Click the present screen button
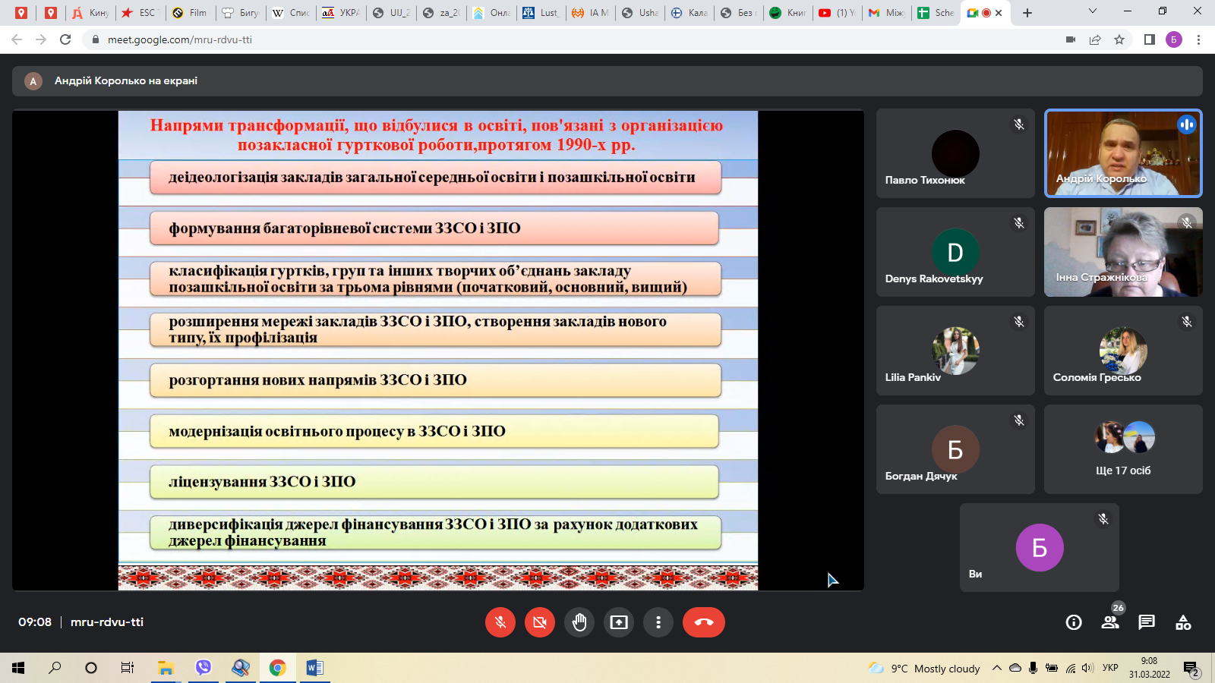This screenshot has height=683, width=1215. pos(619,622)
